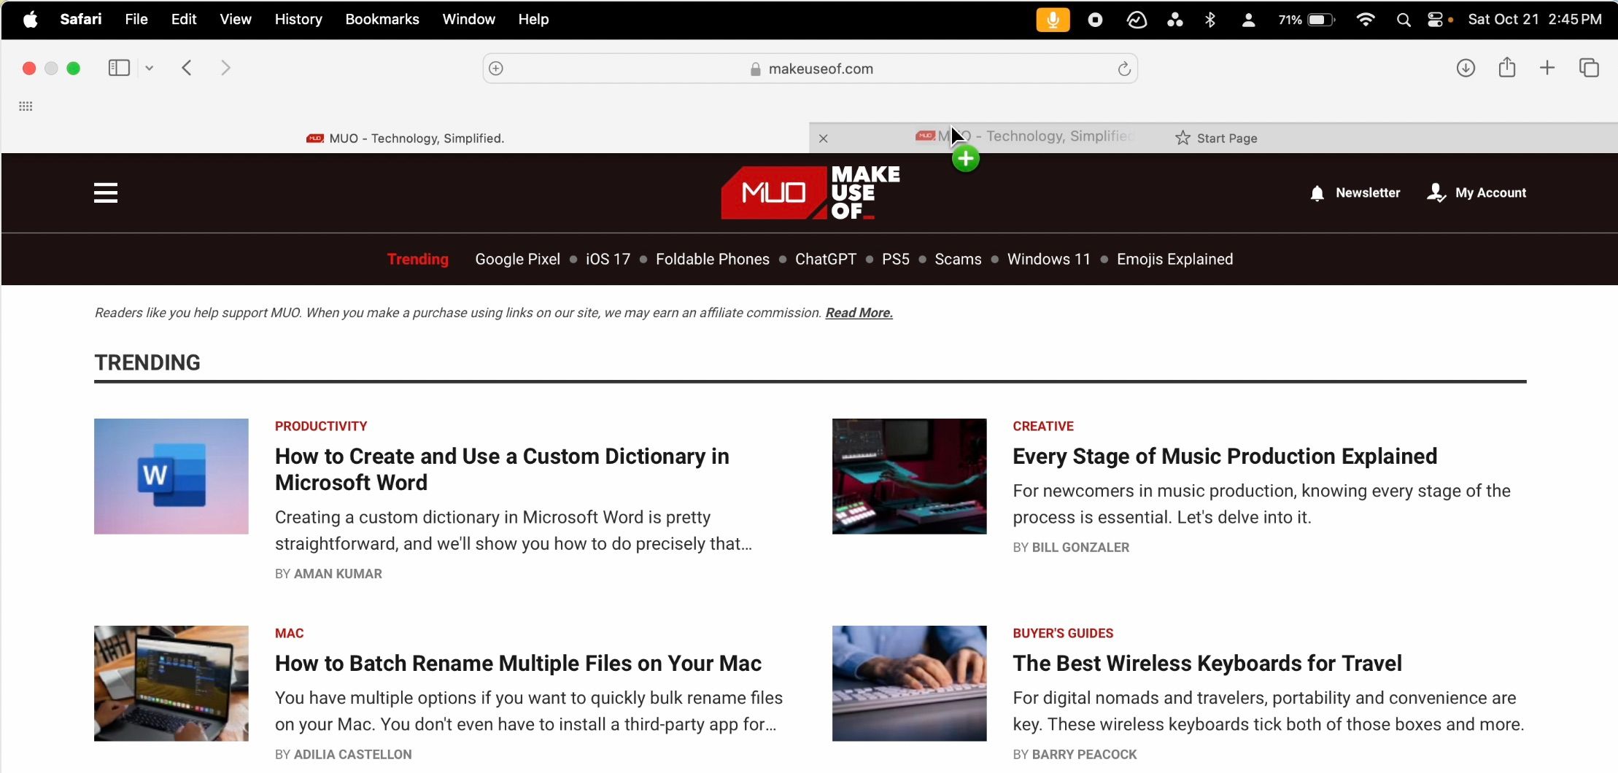The image size is (1618, 773).
Task: Click the back navigation arrow
Action: pyautogui.click(x=187, y=67)
